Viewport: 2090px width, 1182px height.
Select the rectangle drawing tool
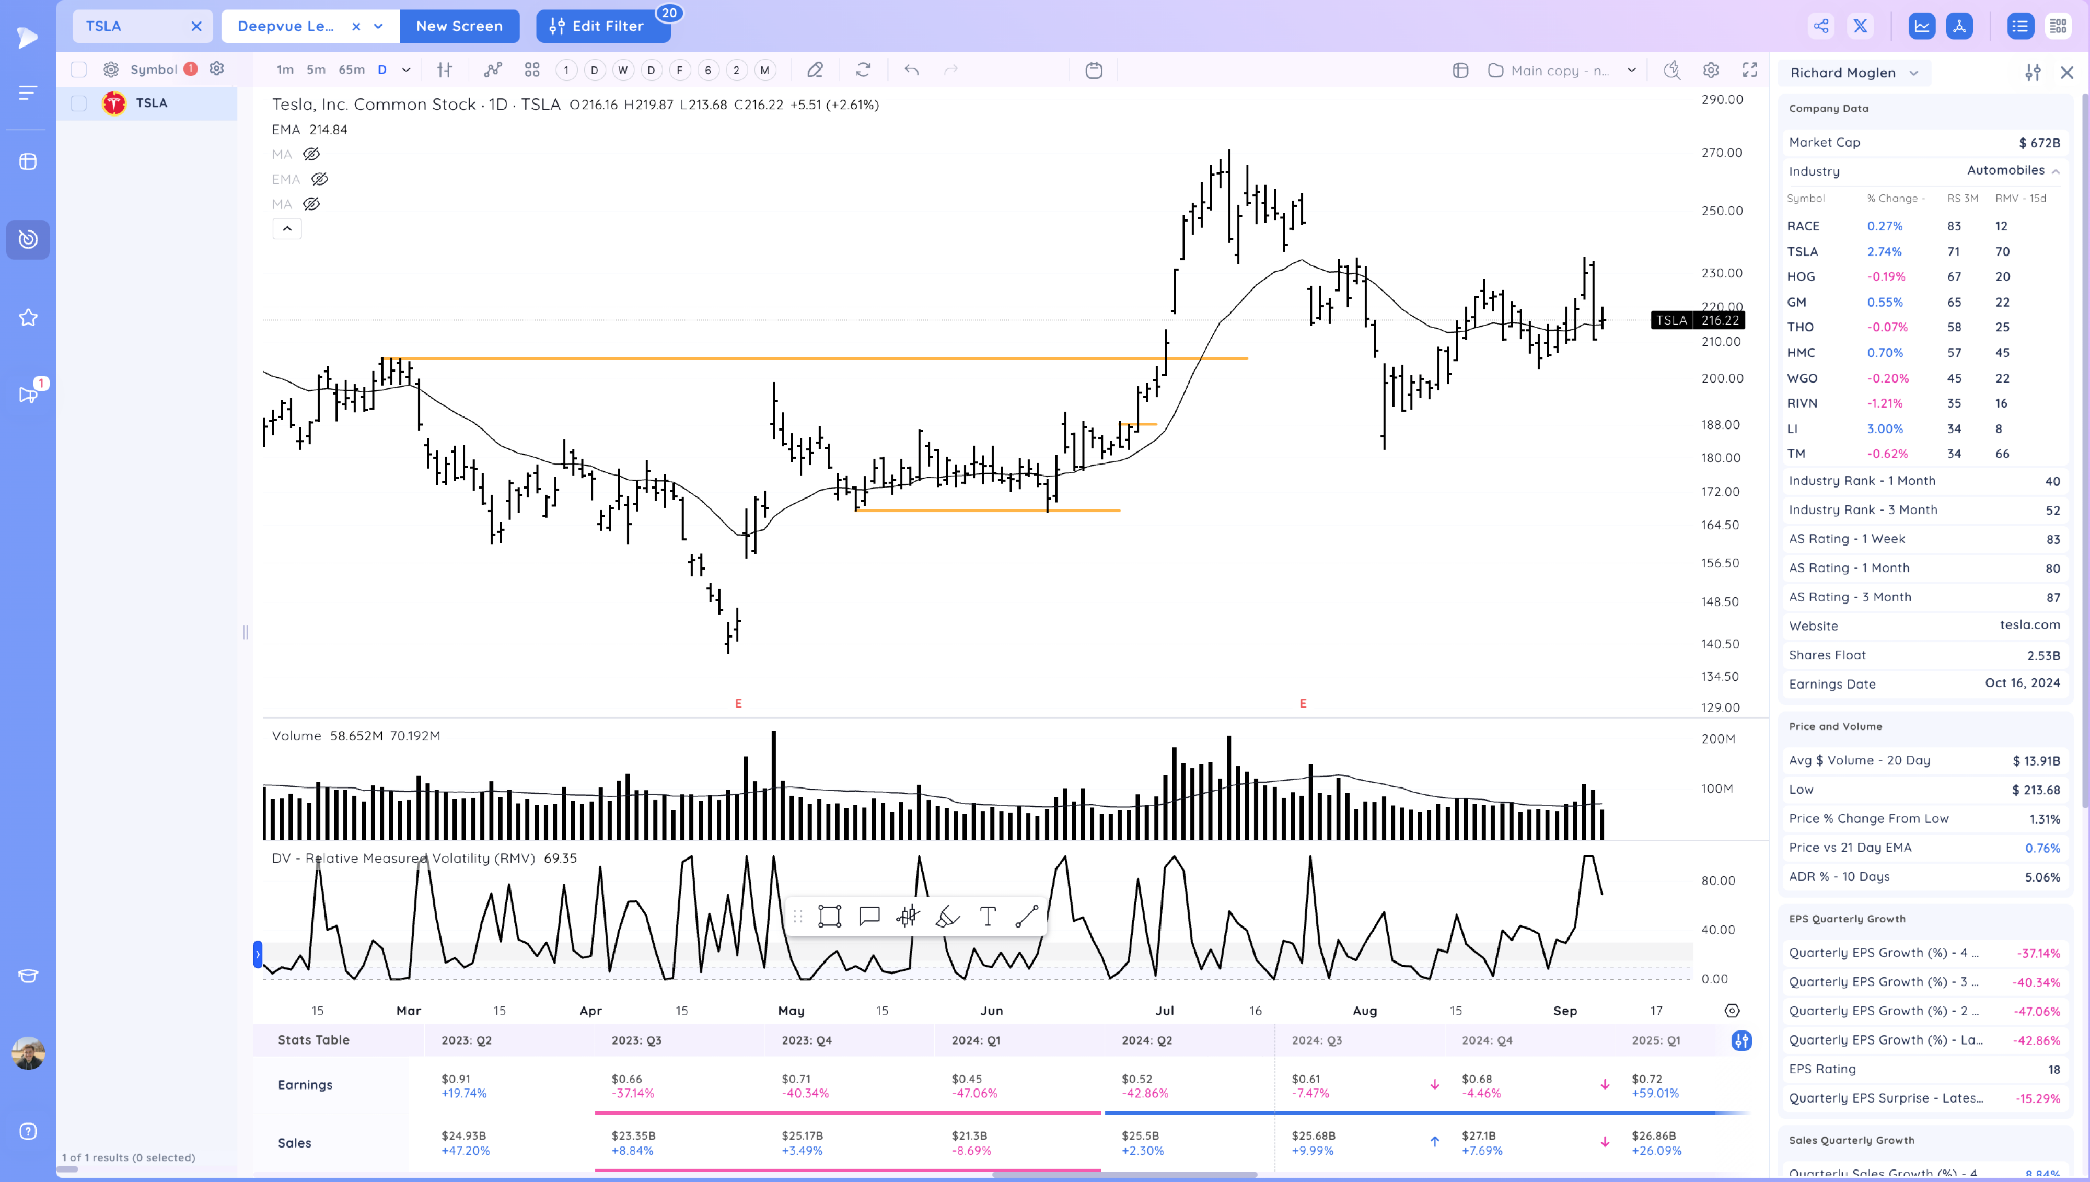point(829,917)
